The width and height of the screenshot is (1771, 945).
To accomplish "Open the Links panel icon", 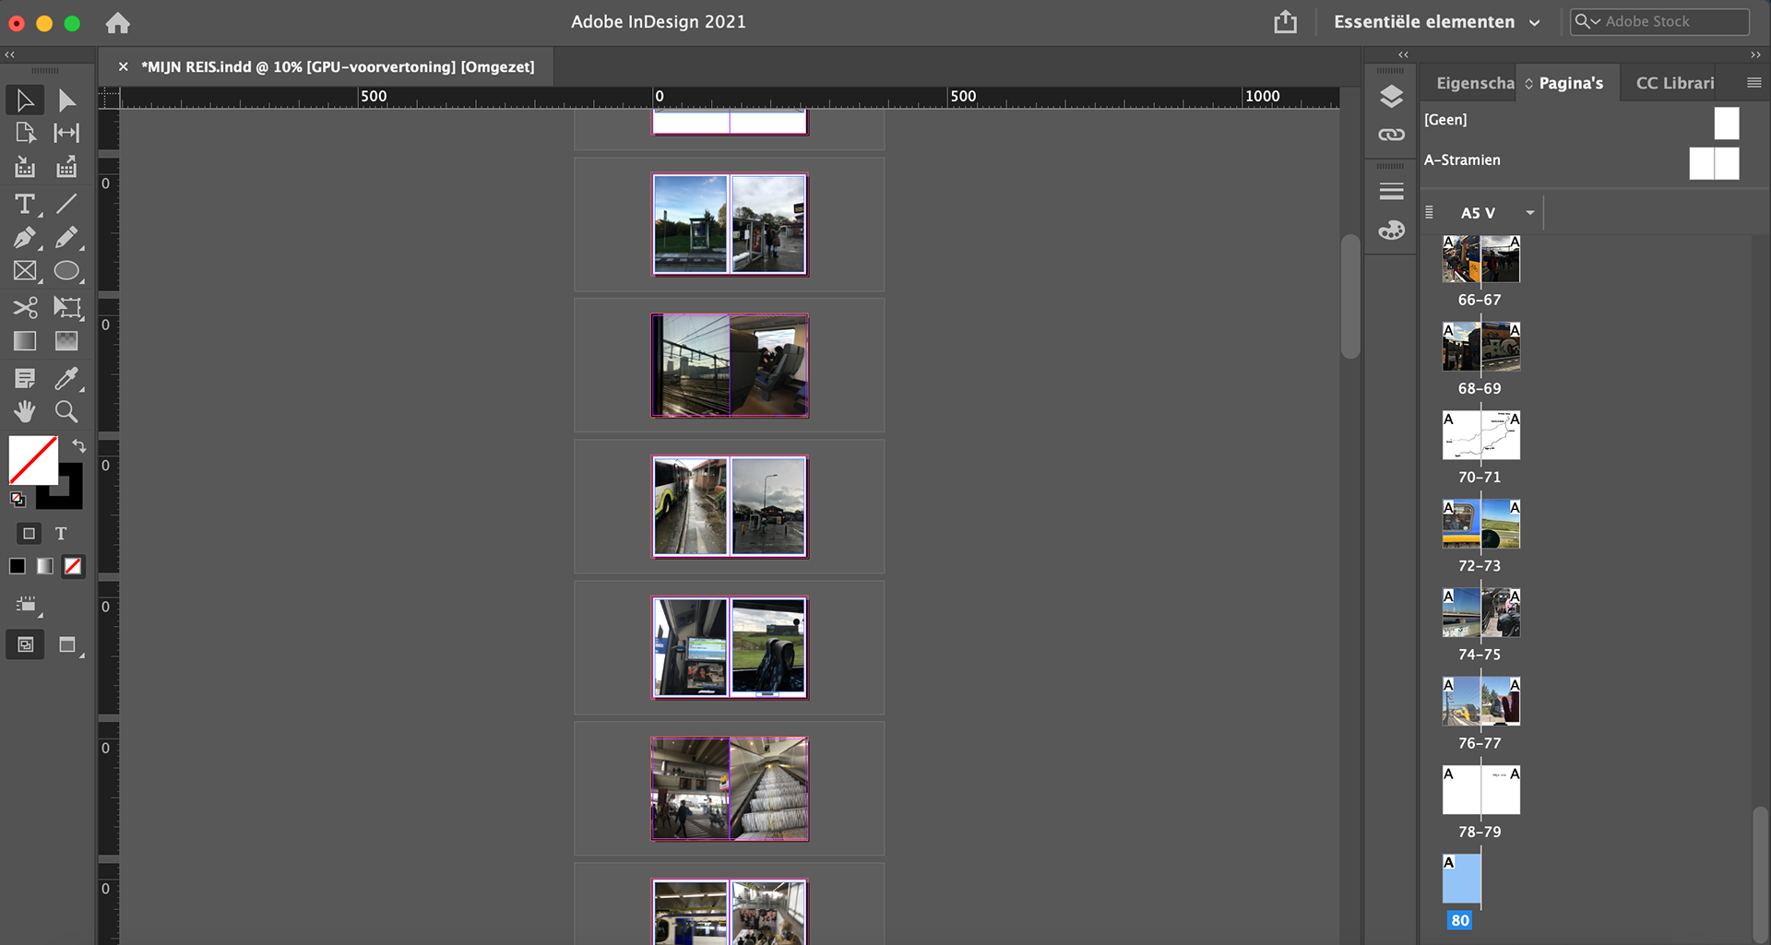I will (x=1391, y=135).
